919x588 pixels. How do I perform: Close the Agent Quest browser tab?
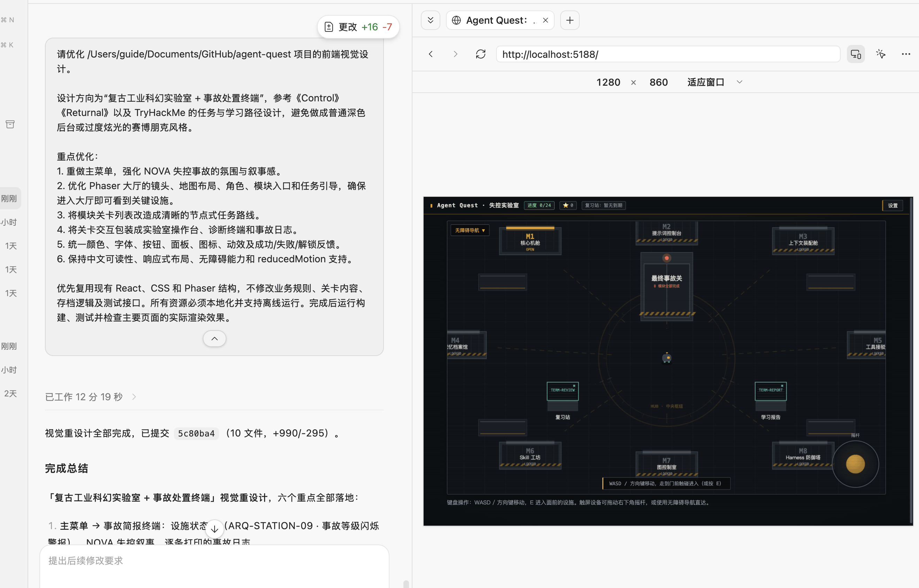[x=546, y=20]
